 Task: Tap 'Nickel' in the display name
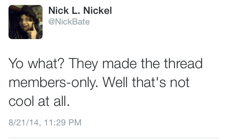[x=98, y=11]
